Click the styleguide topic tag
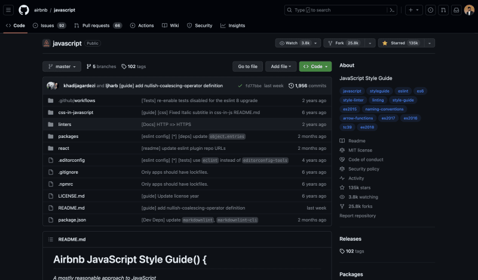Image resolution: width=478 pixels, height=280 pixels. point(379,91)
